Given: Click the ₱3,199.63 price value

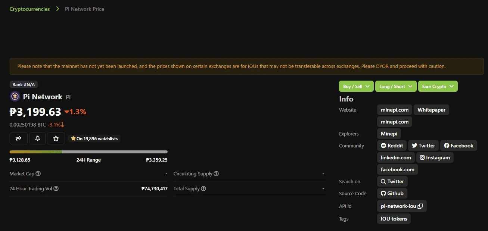Looking at the screenshot, I should click(x=35, y=111).
